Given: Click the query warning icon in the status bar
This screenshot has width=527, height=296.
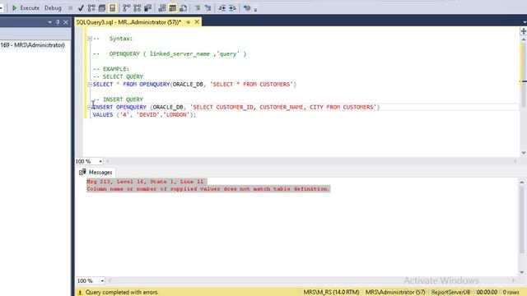Looking at the screenshot, I should 81,293.
